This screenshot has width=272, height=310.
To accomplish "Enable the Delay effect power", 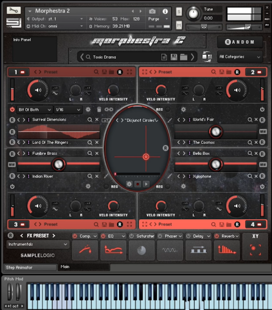I will click(x=188, y=236).
